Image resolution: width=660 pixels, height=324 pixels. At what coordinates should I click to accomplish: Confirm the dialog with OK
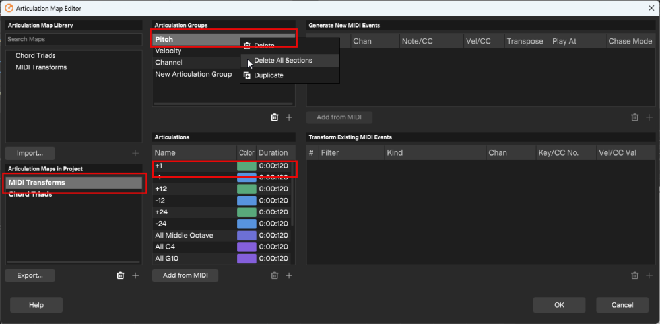pos(559,305)
